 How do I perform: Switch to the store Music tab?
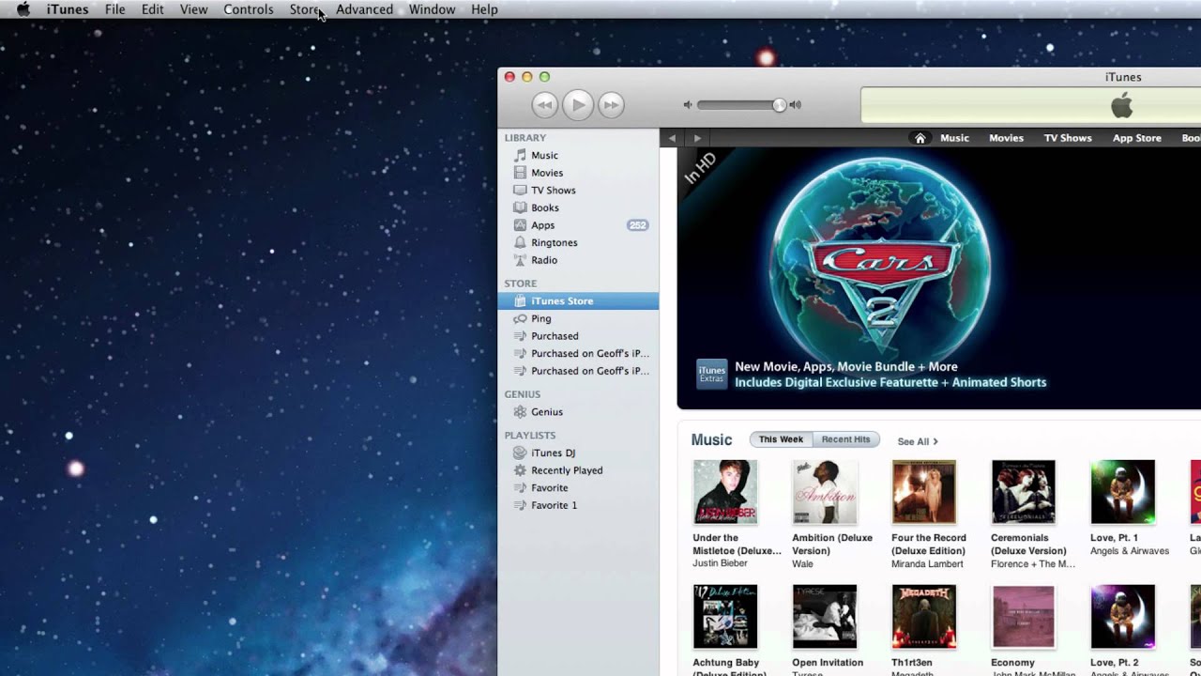[x=954, y=138]
